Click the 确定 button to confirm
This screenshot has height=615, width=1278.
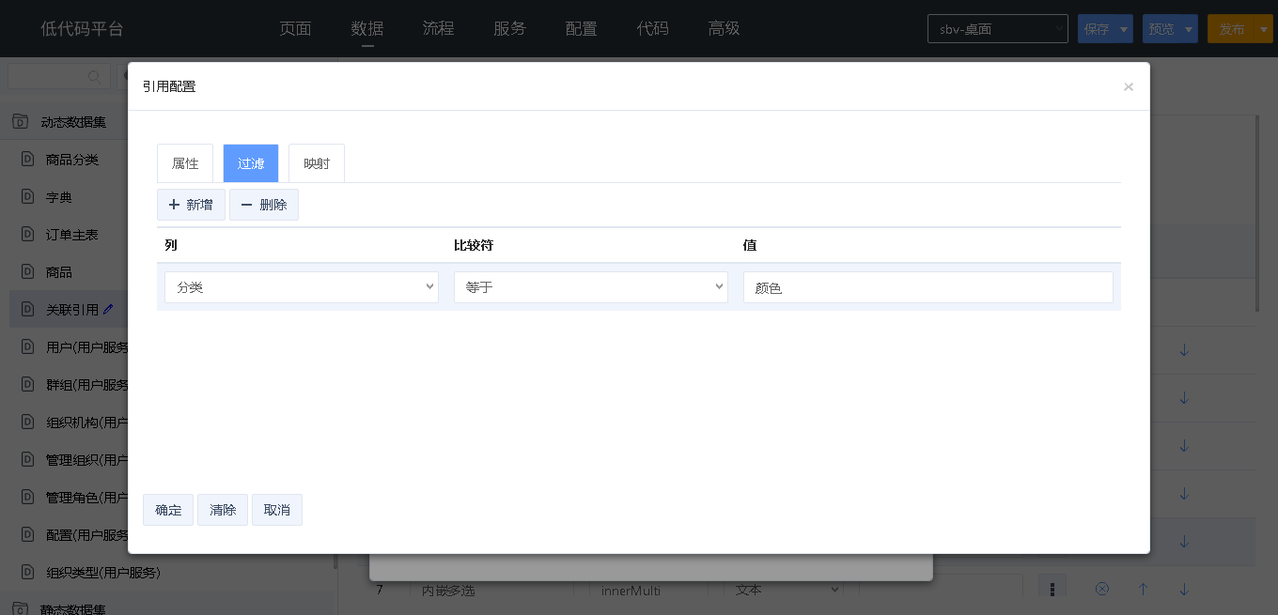pyautogui.click(x=168, y=510)
